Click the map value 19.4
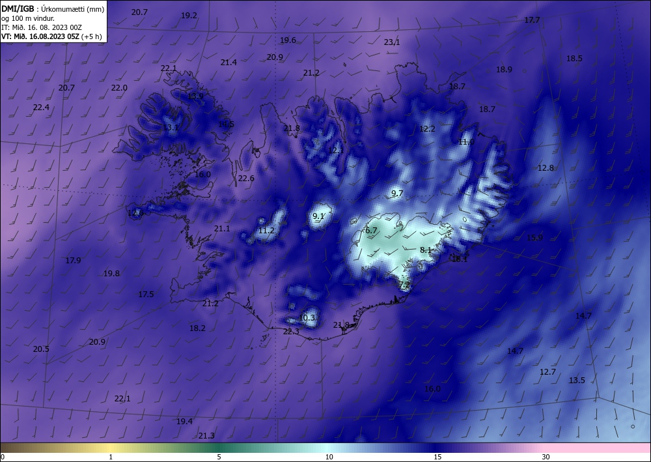Viewport: 651px width, 462px height. (x=184, y=422)
